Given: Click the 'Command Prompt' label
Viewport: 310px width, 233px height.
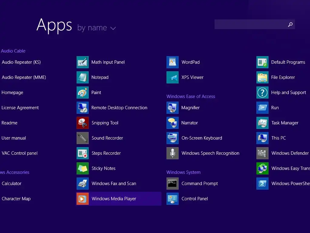Looking at the screenshot, I should 200,184.
